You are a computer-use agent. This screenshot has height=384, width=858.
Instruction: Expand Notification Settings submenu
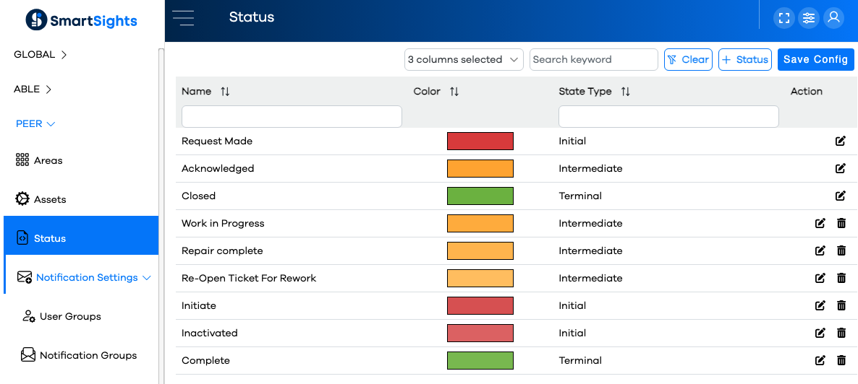[84, 277]
